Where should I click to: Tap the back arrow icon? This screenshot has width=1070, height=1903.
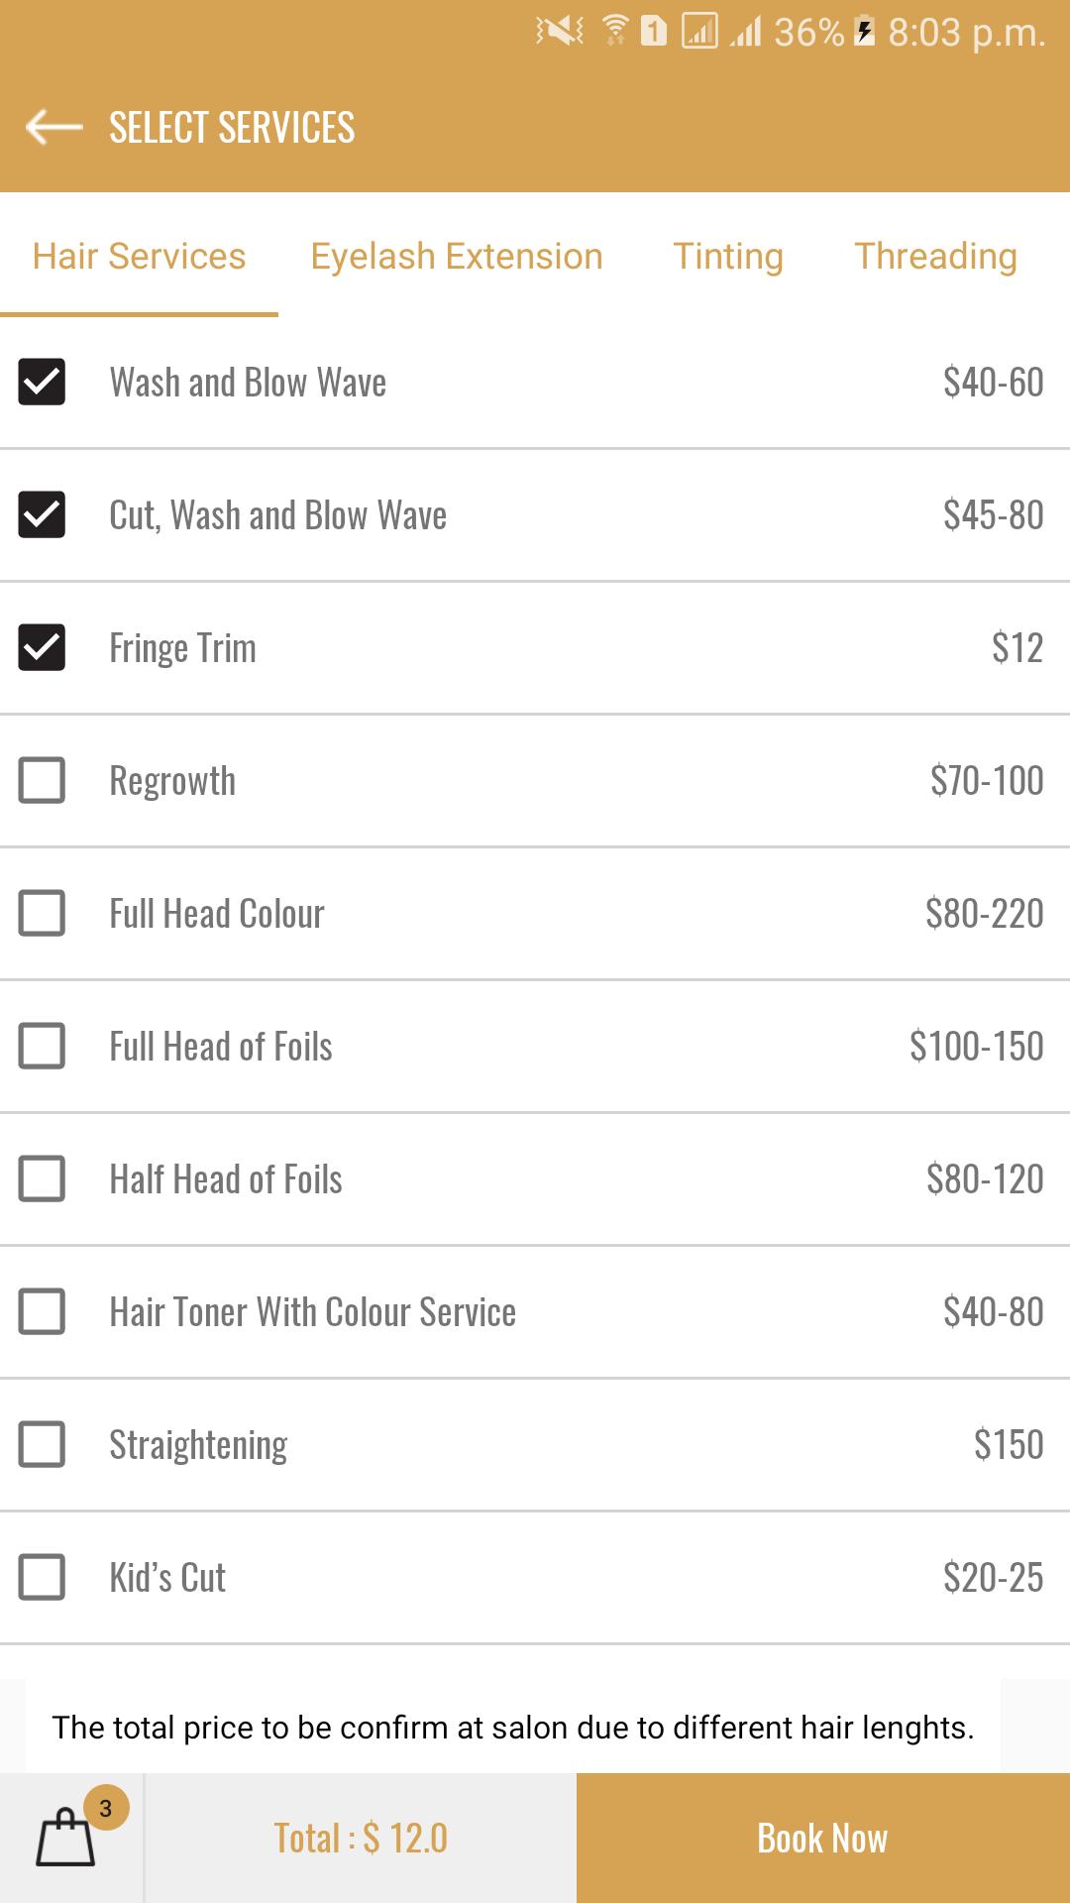tap(53, 127)
